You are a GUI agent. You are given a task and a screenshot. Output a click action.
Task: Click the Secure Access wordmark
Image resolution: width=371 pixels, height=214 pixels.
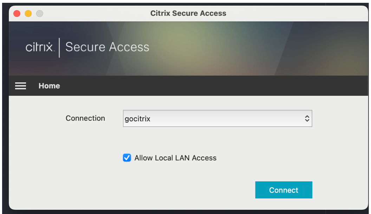(107, 47)
